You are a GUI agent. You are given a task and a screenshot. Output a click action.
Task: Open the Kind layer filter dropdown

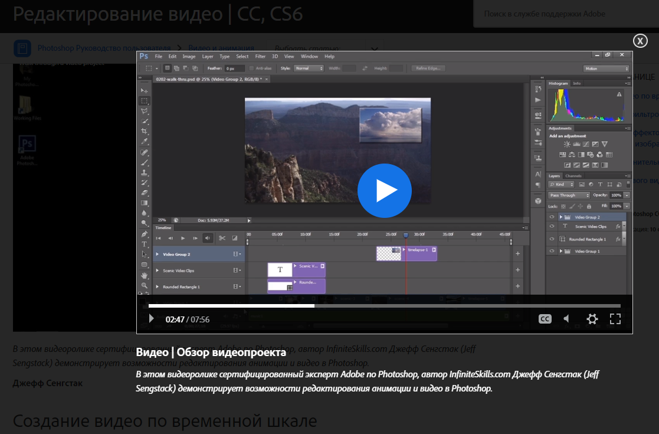(x=562, y=184)
